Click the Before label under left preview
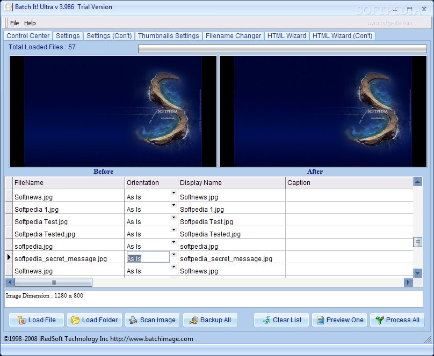 pos(104,172)
